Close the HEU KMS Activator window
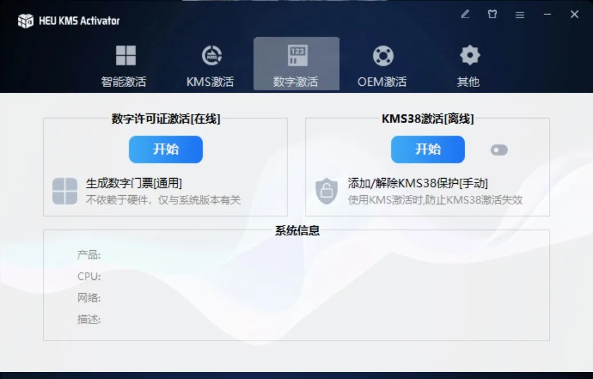This screenshot has height=379, width=593. click(575, 14)
